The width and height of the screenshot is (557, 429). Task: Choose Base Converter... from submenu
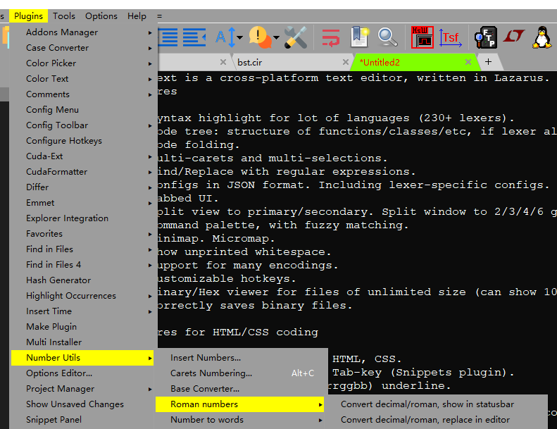(x=205, y=389)
